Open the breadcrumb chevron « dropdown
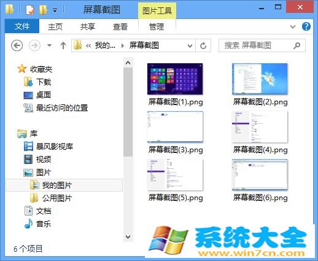Image resolution: width=318 pixels, height=261 pixels. click(x=88, y=45)
